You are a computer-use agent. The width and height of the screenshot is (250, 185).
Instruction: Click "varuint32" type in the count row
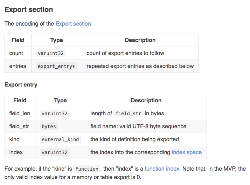51,53
